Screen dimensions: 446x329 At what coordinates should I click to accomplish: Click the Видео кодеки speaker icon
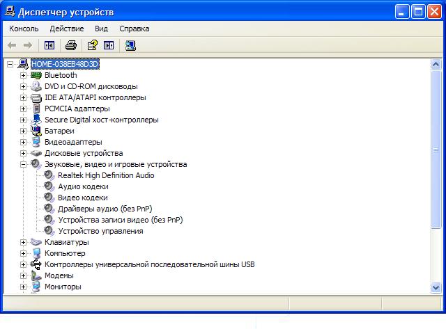[x=49, y=198]
